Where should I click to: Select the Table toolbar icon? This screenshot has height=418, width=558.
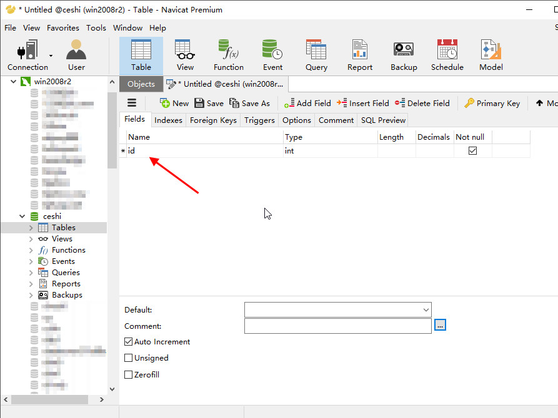tap(141, 56)
